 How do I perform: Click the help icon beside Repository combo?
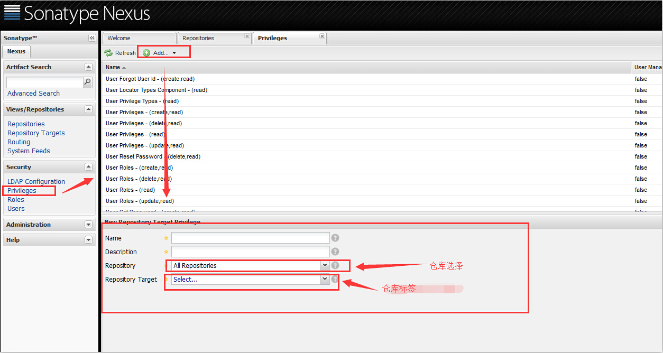pos(335,266)
